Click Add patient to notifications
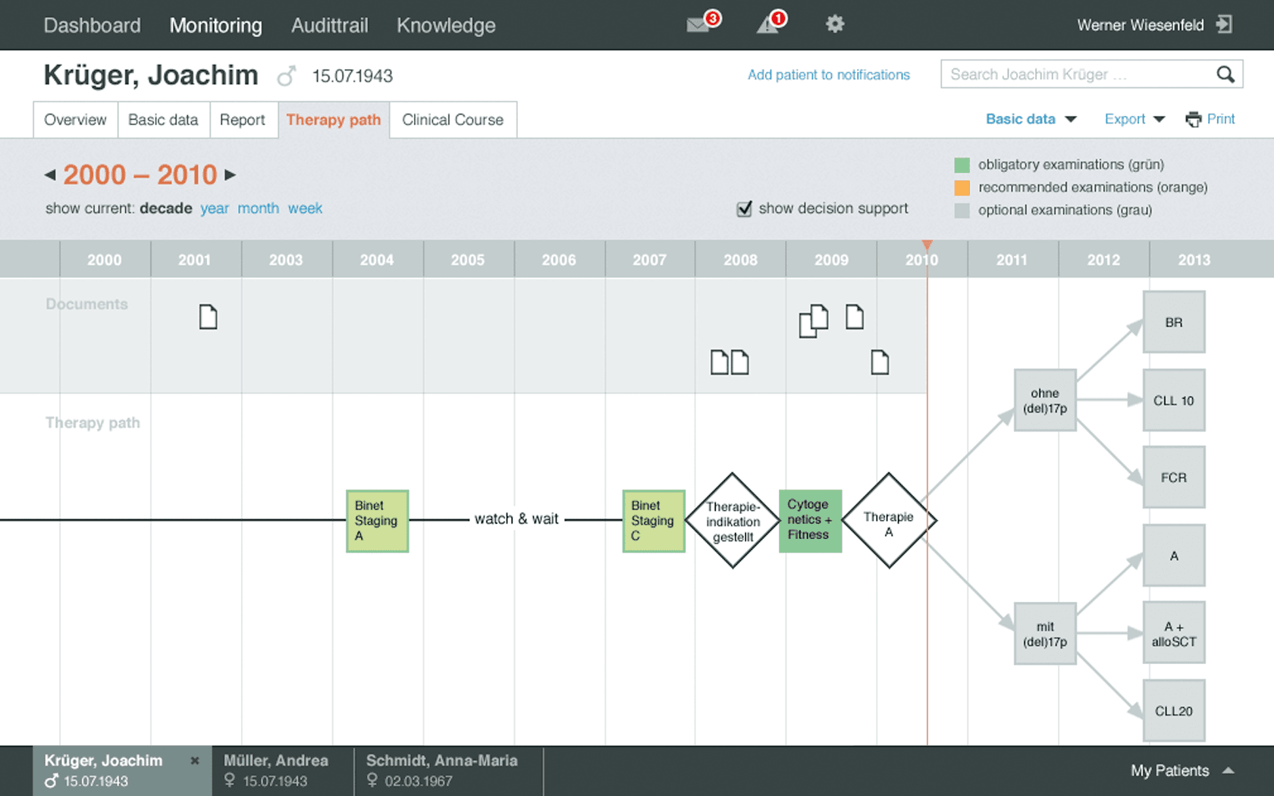 pos(828,74)
